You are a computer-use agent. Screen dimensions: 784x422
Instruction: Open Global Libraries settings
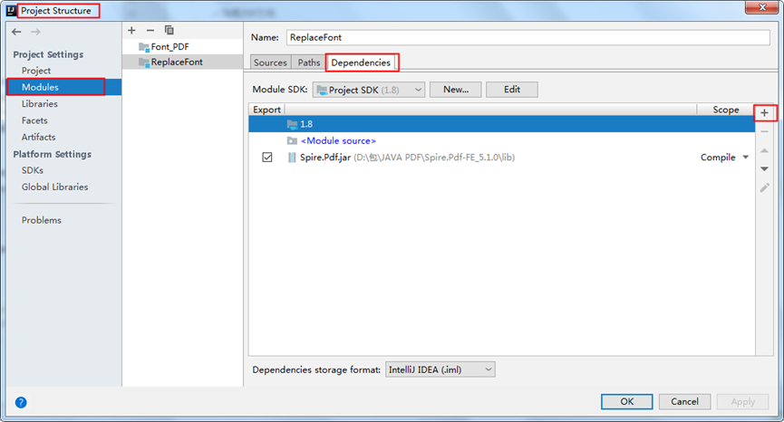[54, 187]
